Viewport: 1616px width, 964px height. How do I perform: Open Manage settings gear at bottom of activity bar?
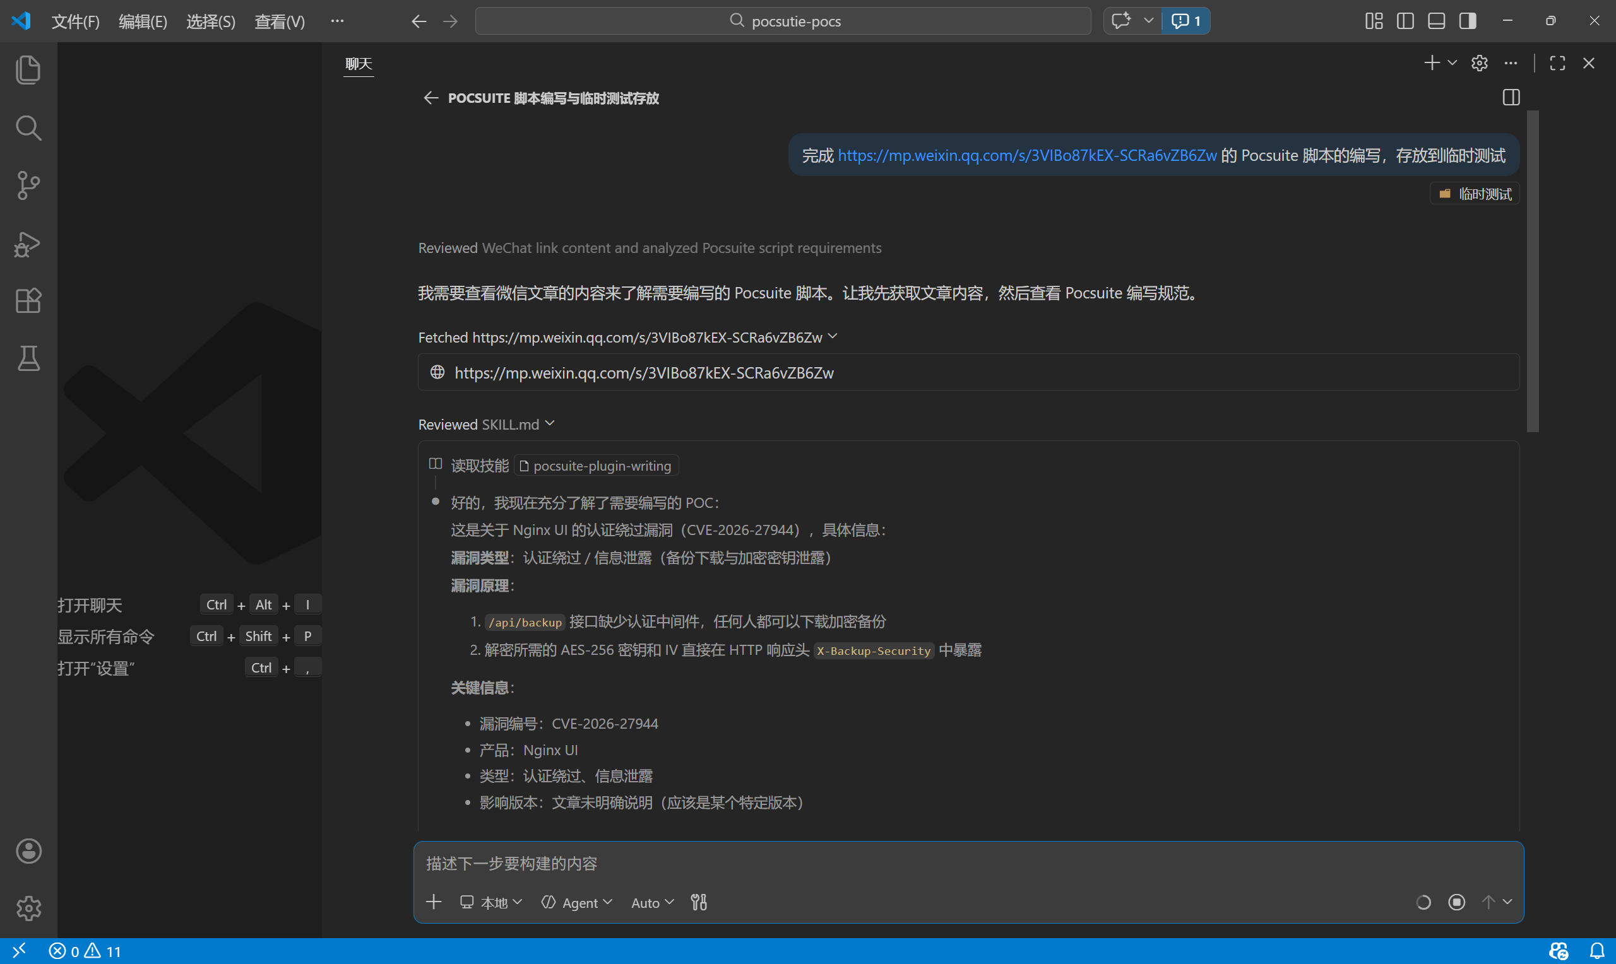[28, 908]
